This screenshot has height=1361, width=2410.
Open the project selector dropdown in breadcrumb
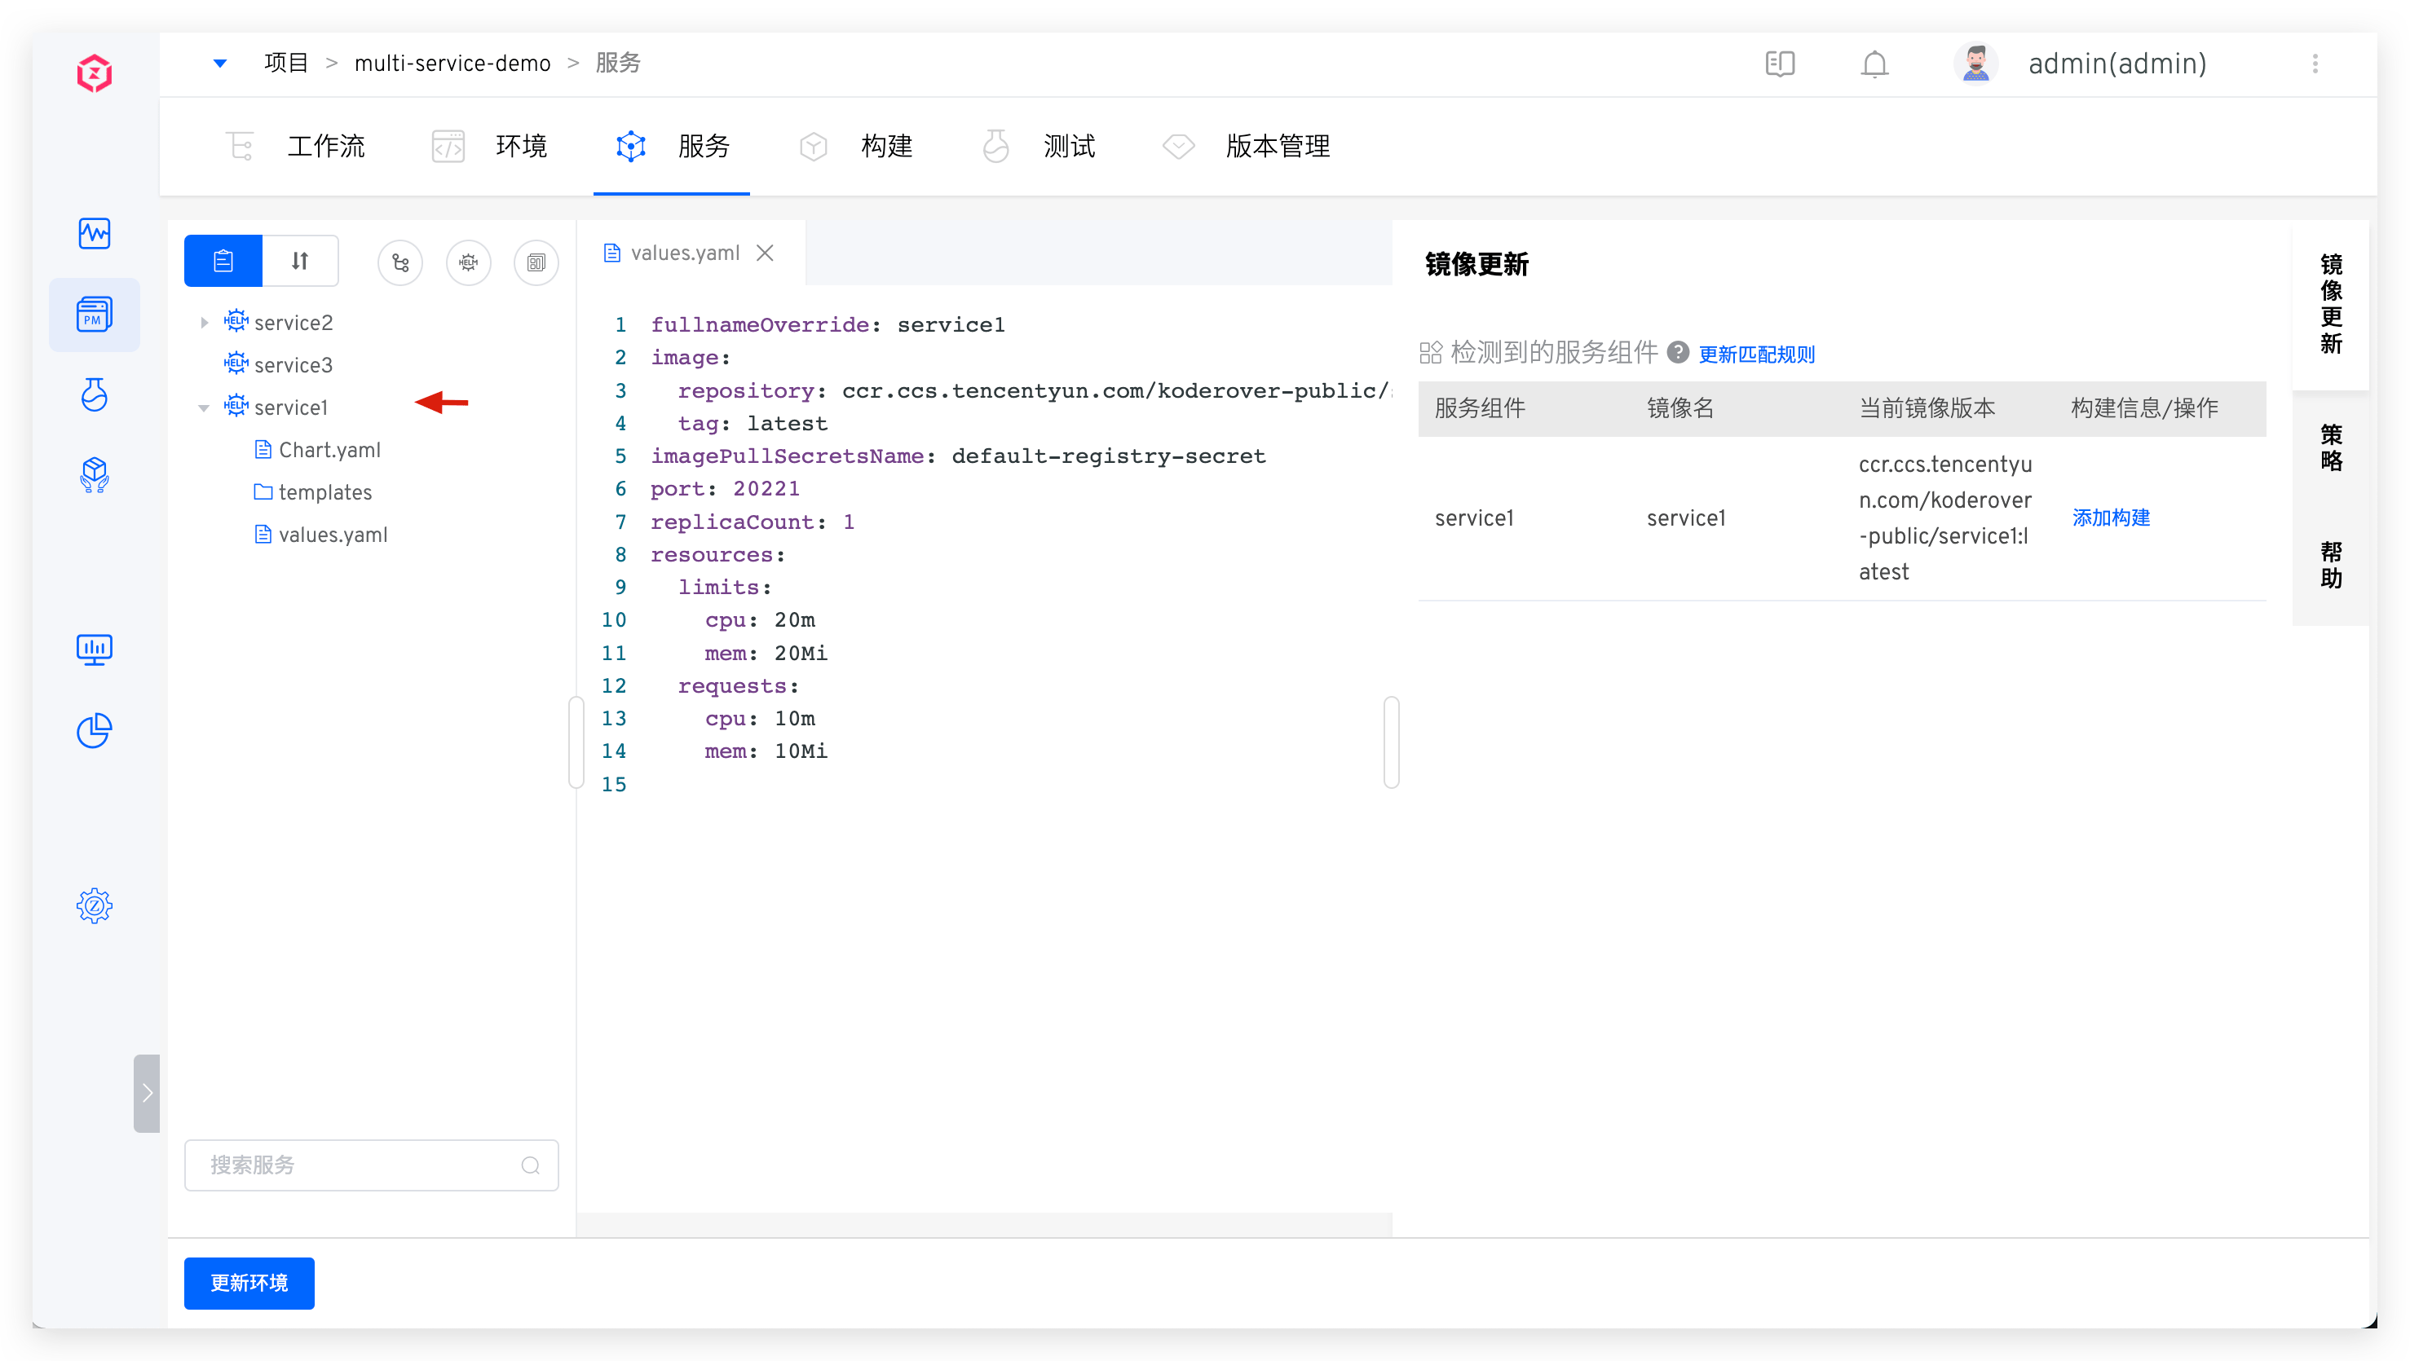click(x=221, y=63)
